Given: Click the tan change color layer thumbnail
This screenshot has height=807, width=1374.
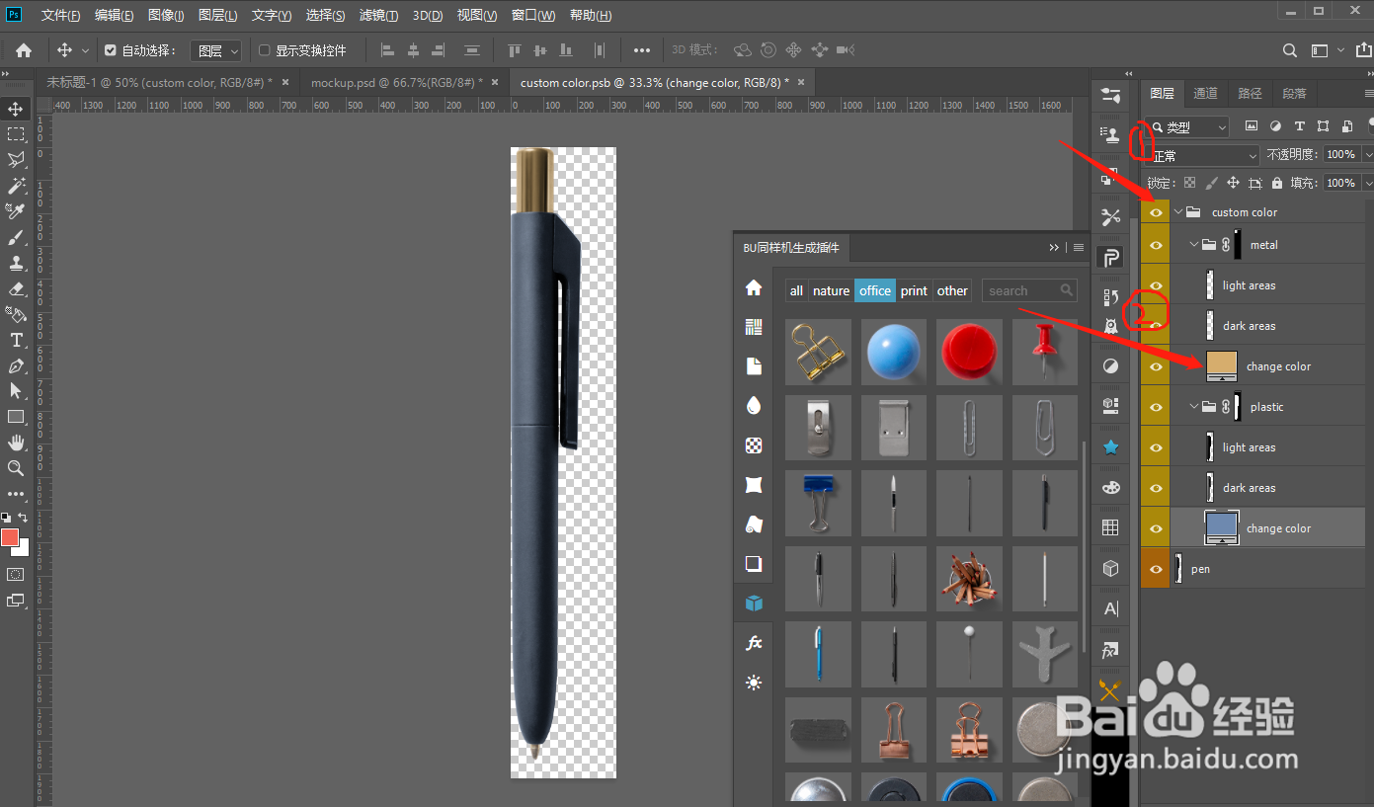Looking at the screenshot, I should click(1222, 366).
